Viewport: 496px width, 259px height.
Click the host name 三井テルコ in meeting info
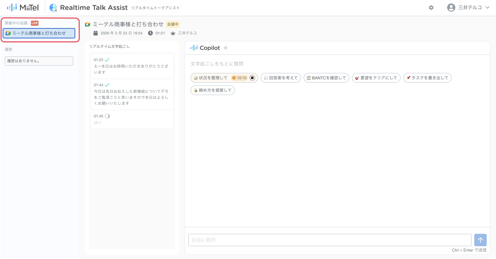tap(187, 33)
